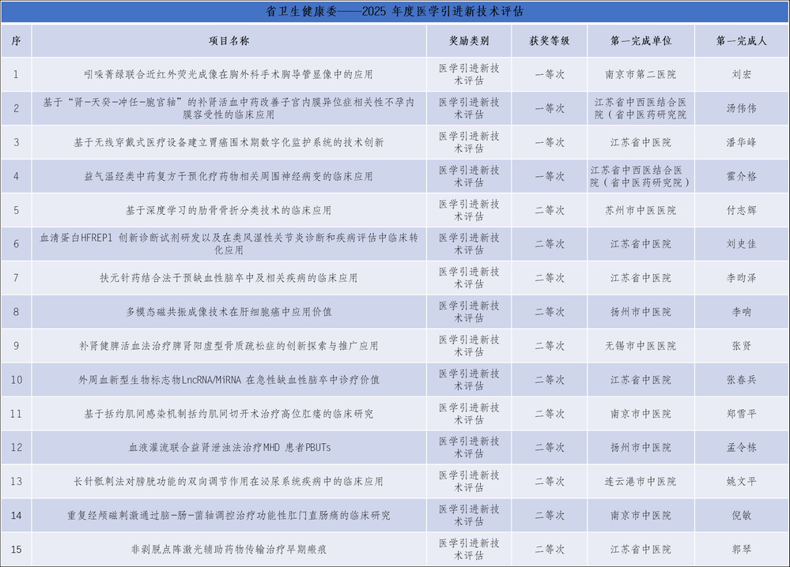Click the 项目名称 column header
This screenshot has height=567, width=790.
(x=229, y=41)
